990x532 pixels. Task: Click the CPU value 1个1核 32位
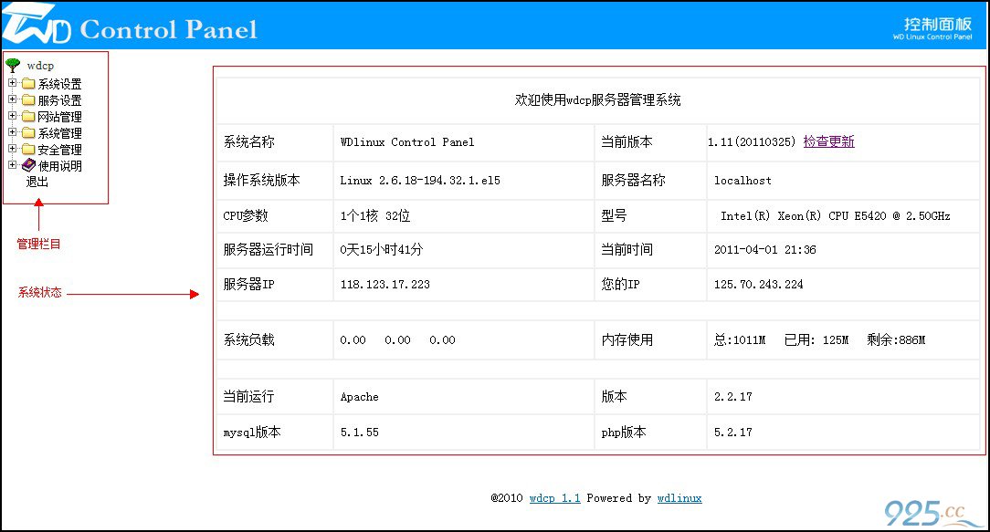pos(375,216)
